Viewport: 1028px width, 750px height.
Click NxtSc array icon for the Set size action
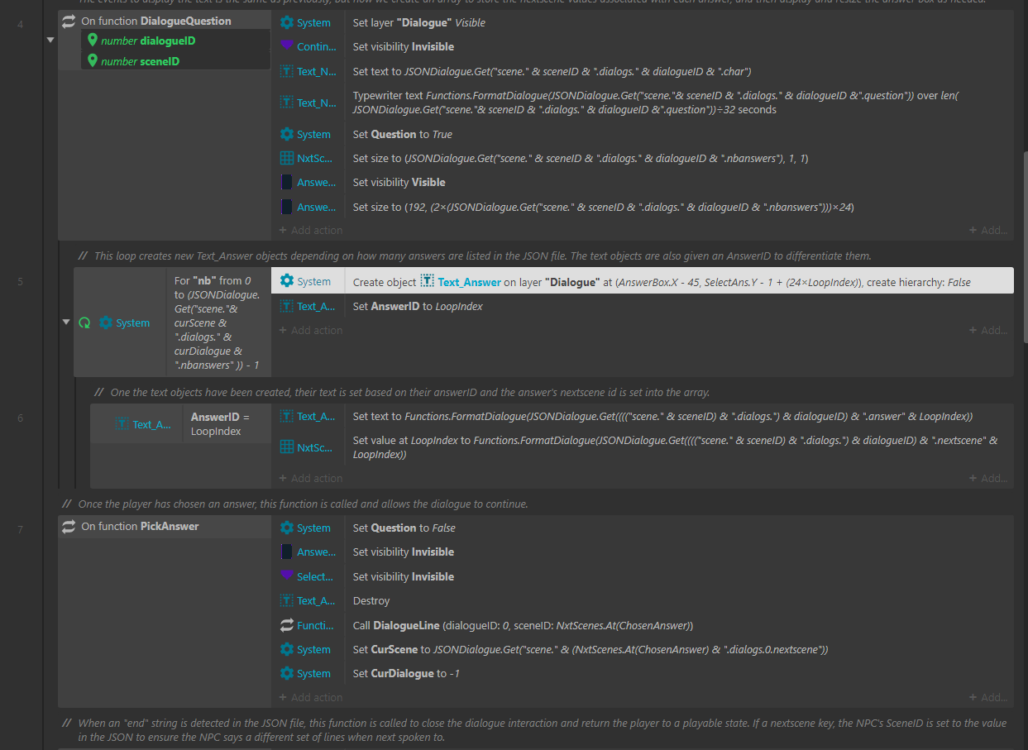287,158
